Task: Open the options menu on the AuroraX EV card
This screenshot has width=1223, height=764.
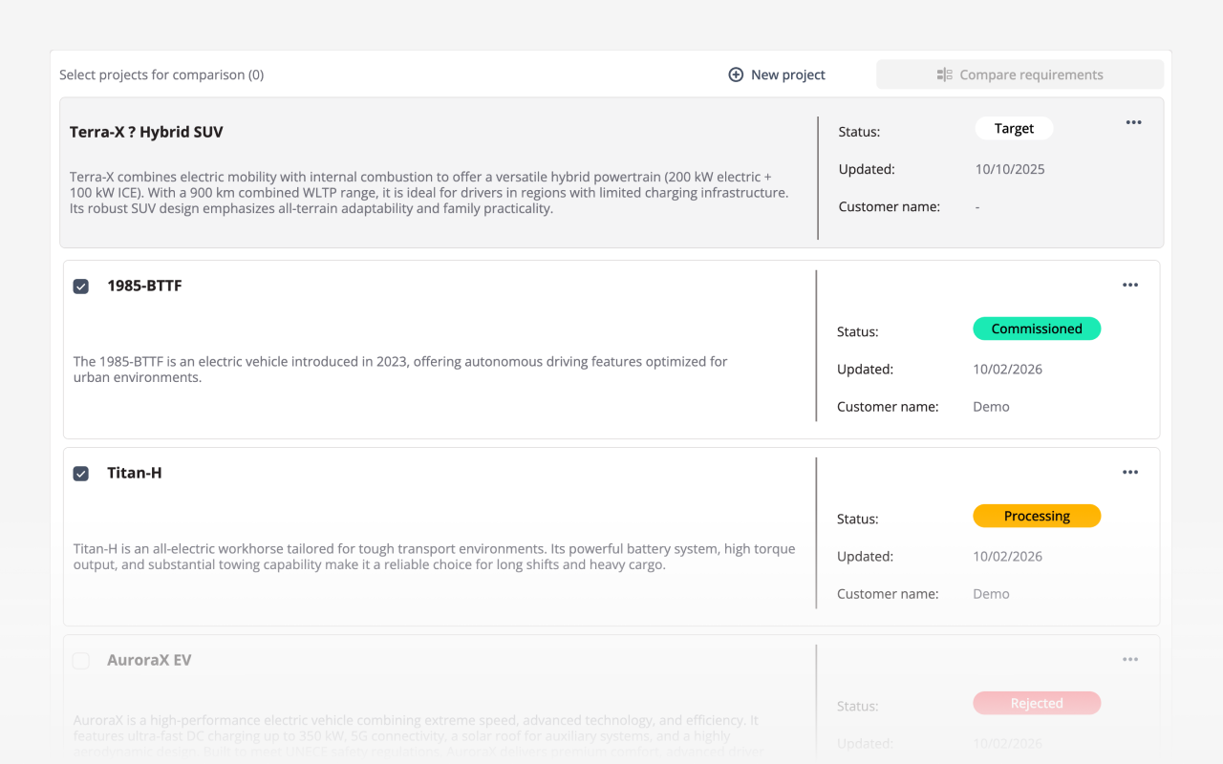Action: tap(1130, 659)
